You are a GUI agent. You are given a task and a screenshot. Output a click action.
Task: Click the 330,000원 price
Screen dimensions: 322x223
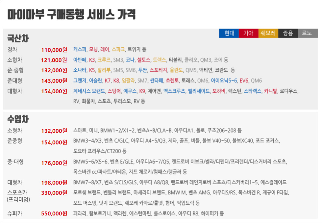(x=54, y=193)
